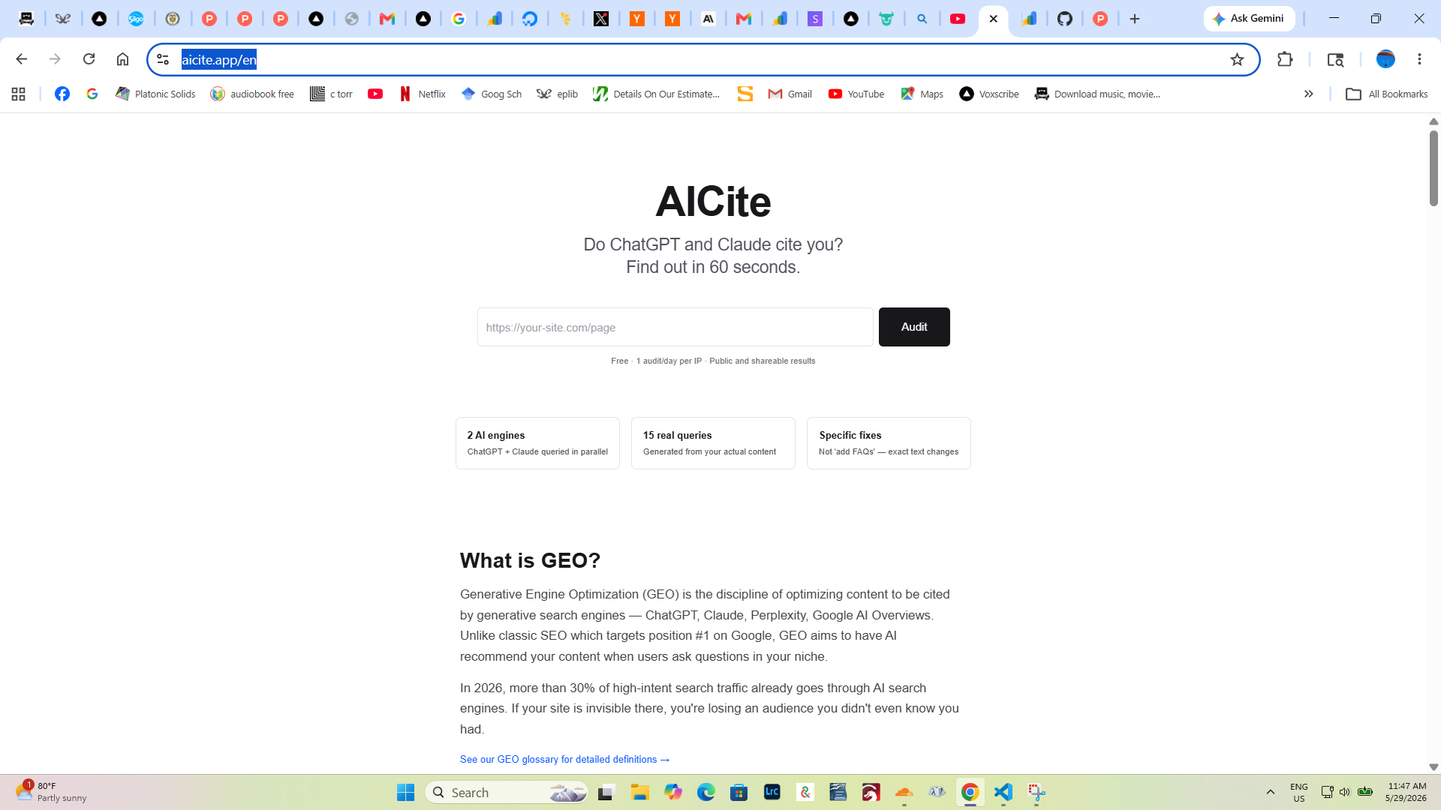Open the Snipping Tool taskbar icon
The image size is (1441, 810).
1036,792
